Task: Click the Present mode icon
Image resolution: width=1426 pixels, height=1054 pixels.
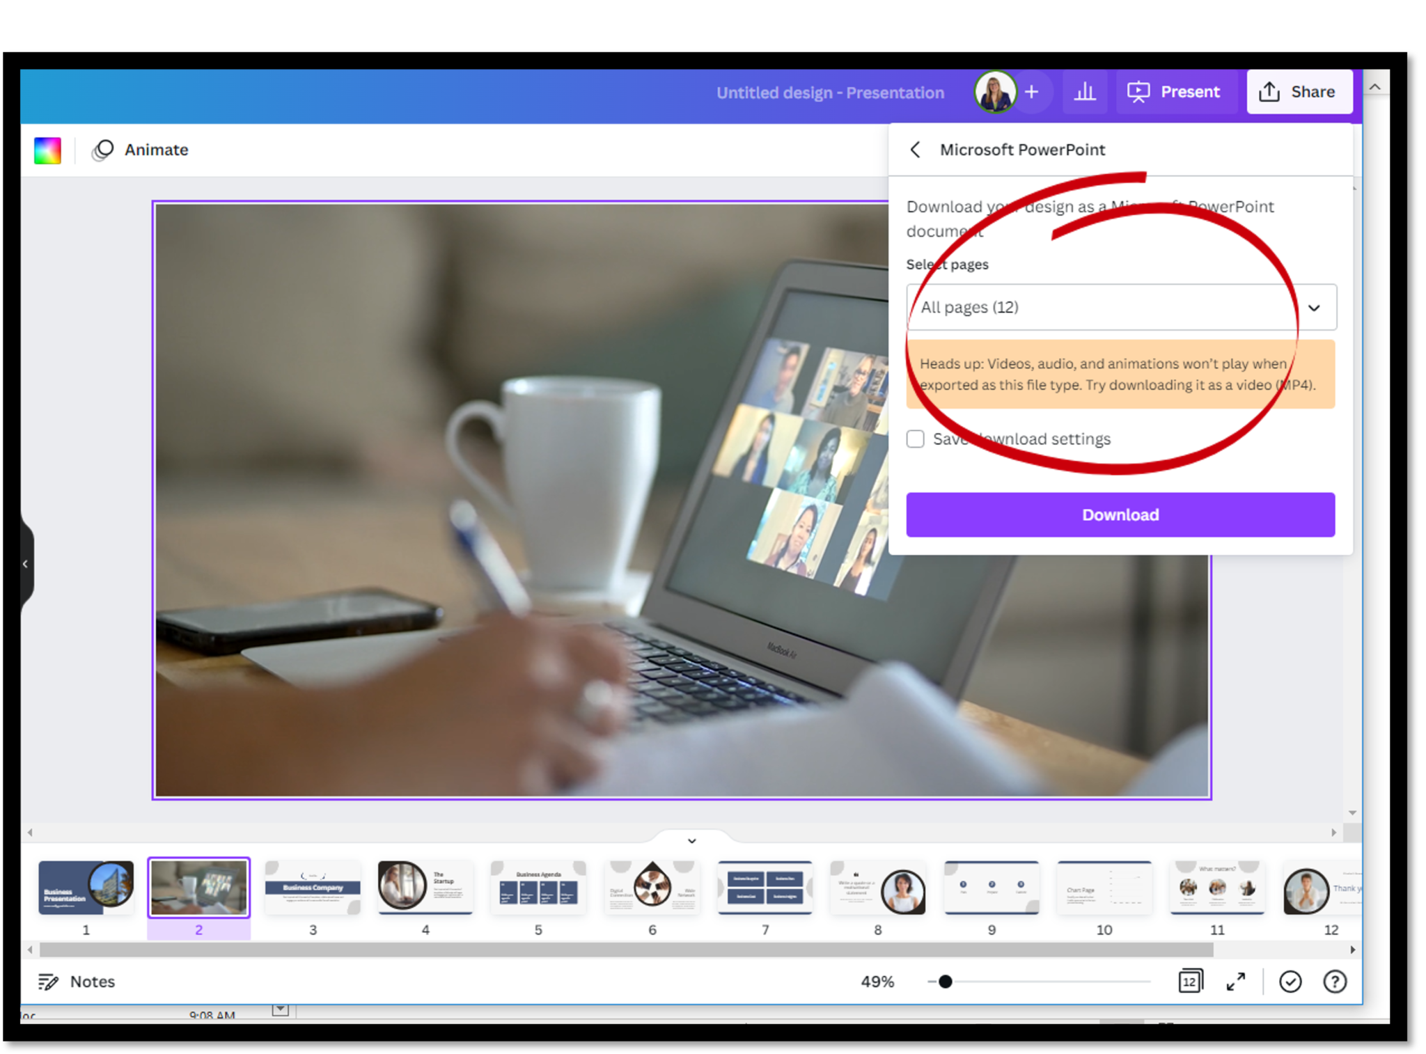Action: coord(1138,91)
